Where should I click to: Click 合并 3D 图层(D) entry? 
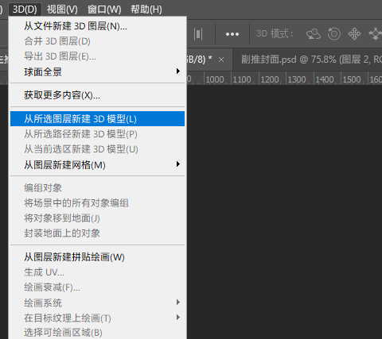click(x=98, y=41)
